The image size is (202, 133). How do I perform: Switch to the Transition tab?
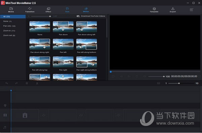pyautogui.click(x=30, y=10)
